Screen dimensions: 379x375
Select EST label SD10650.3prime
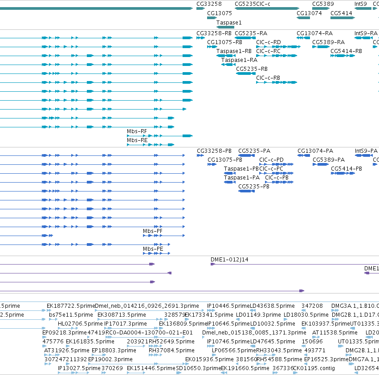(x=199, y=369)
